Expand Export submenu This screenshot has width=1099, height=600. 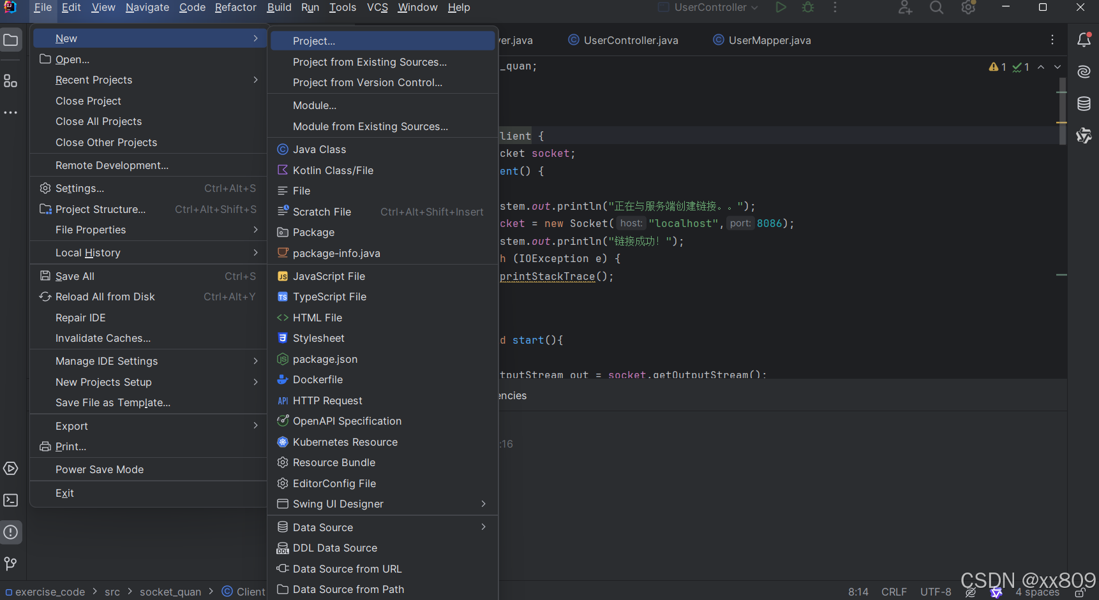(148, 426)
